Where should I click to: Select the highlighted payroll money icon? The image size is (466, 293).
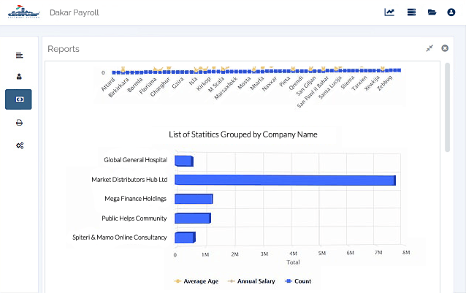tap(18, 99)
